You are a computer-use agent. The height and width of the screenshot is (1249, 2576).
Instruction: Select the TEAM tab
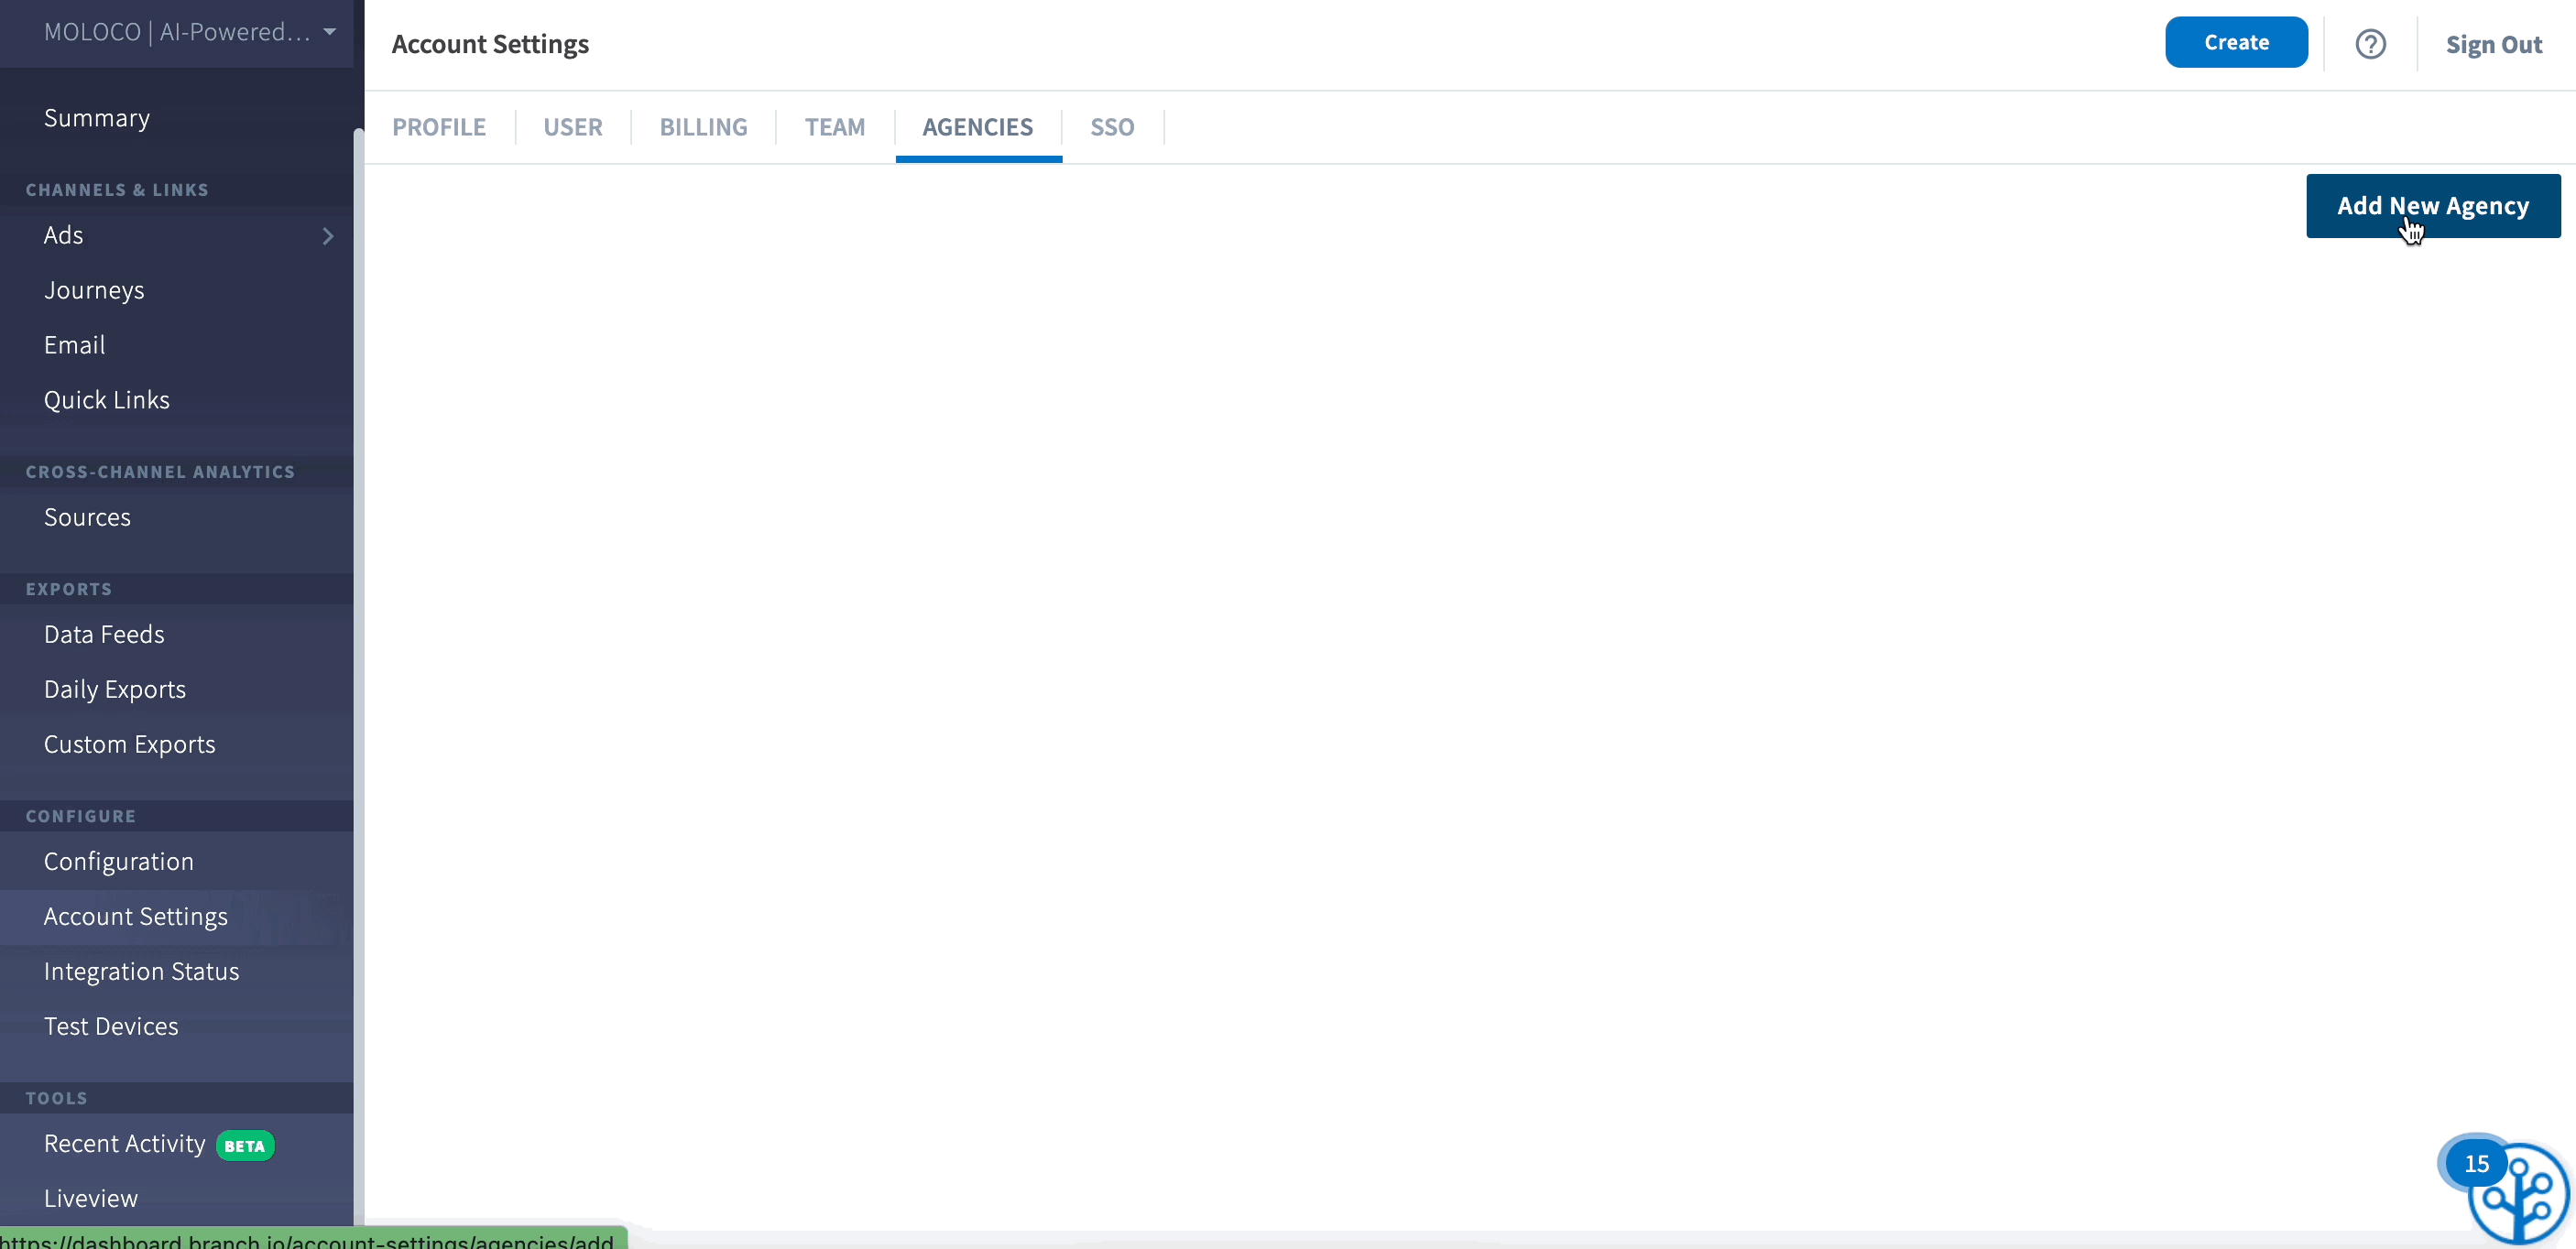click(x=834, y=127)
